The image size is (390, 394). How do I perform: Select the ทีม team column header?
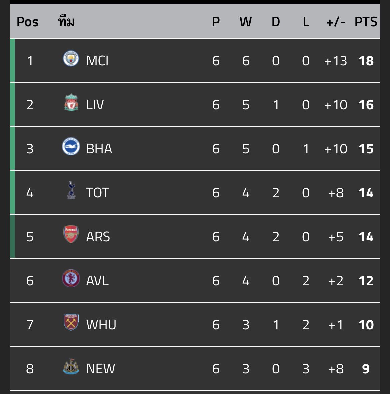tap(66, 21)
